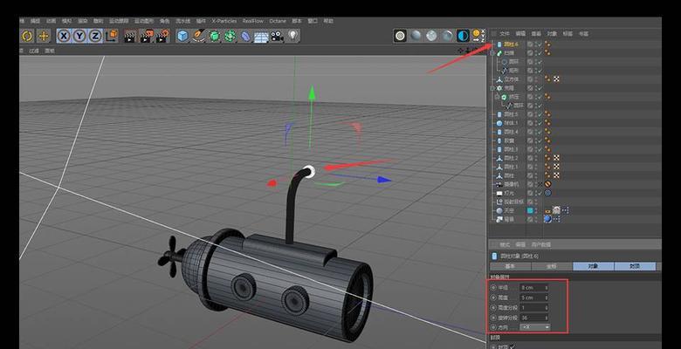The height and width of the screenshot is (349, 681).
Task: Click the first clapperboard render view icon
Action: coord(130,36)
